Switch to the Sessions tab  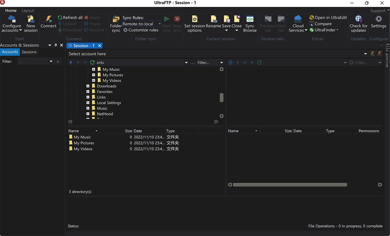pos(29,52)
